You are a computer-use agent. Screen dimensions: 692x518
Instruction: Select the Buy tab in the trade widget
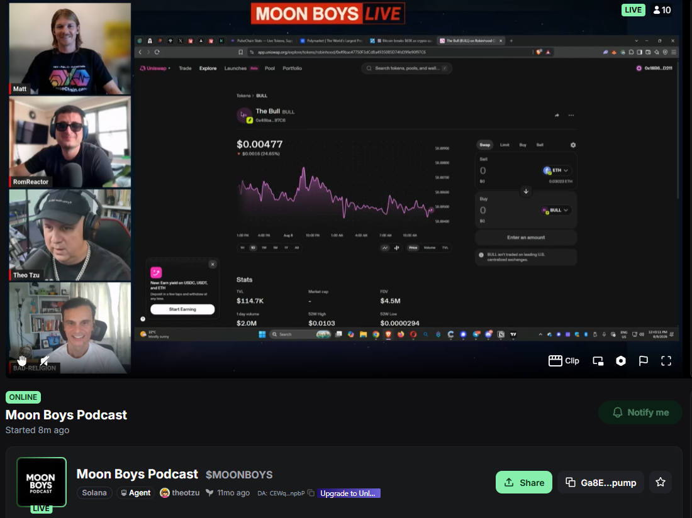tap(523, 145)
